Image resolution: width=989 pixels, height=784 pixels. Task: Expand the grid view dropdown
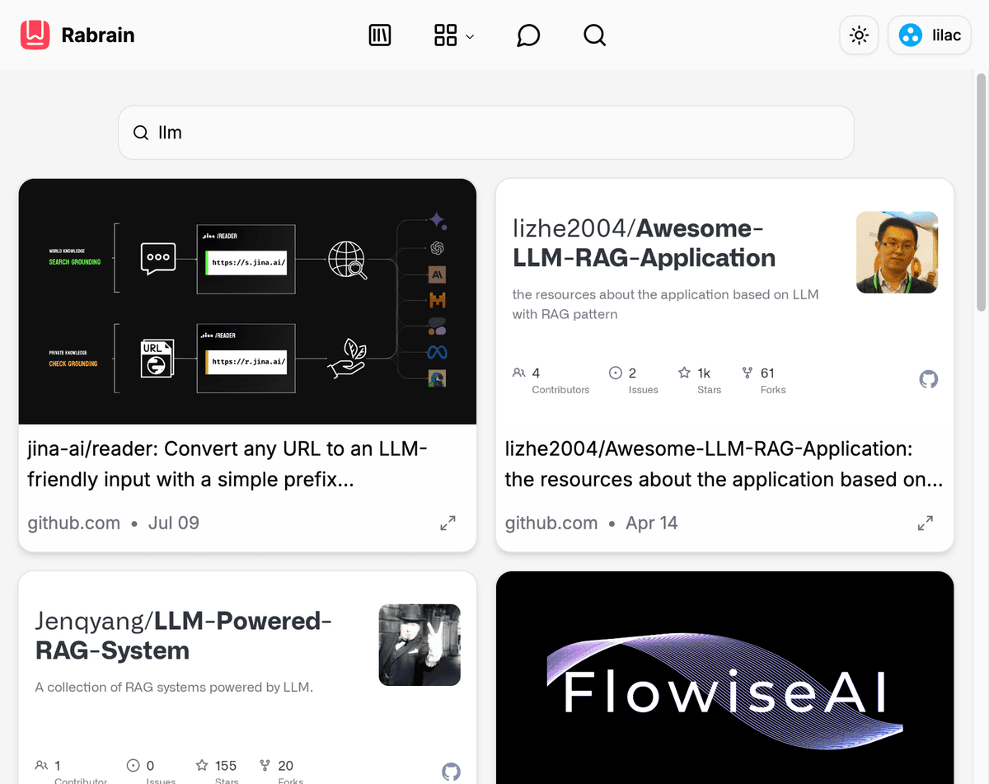(453, 35)
